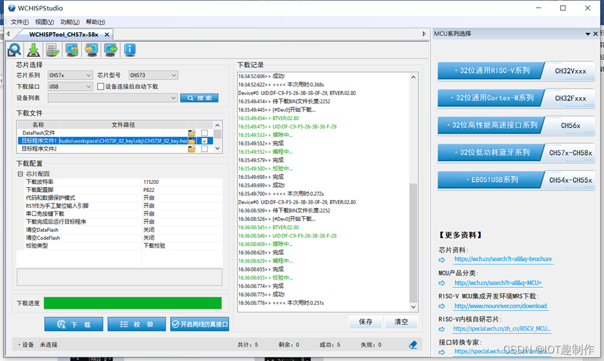This screenshot has width=604, height=361.
Task: Enable the 目标程序文件2 row checkbox
Action: pos(205,149)
